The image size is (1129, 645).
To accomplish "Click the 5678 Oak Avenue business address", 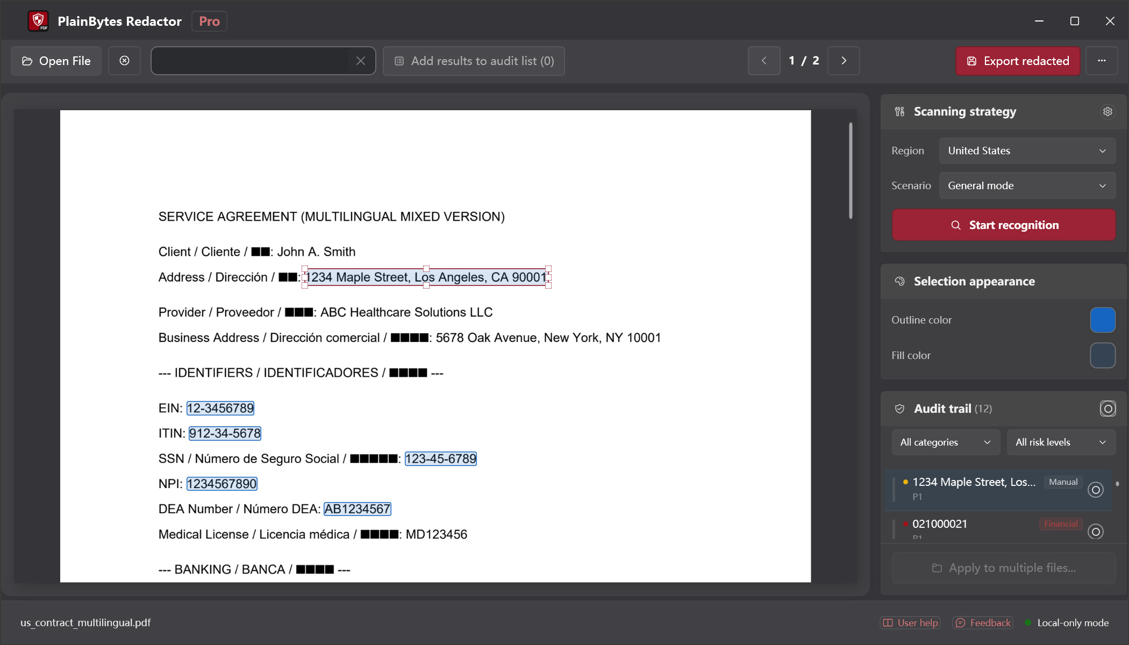I will coord(548,338).
